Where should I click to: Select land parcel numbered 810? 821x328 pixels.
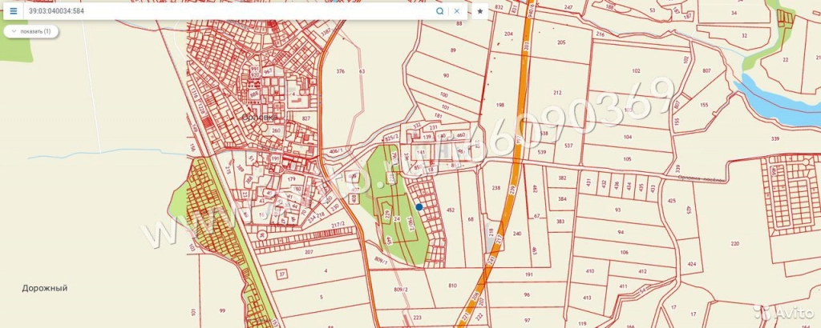(x=452, y=286)
